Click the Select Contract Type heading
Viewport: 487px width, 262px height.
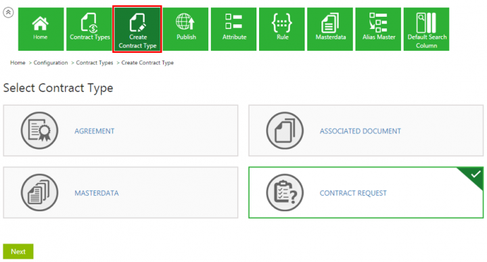58,88
